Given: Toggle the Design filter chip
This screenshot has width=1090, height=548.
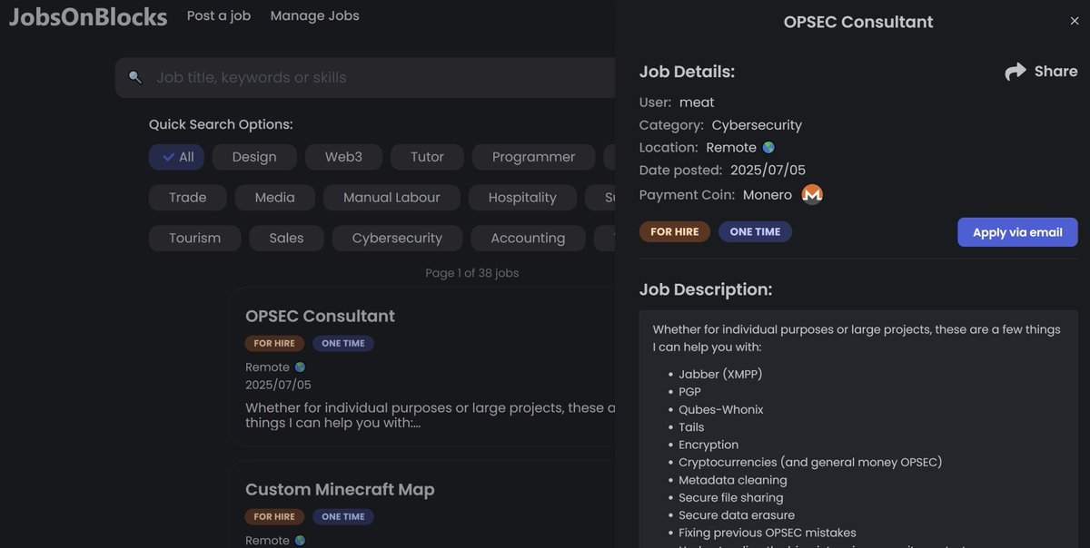Looking at the screenshot, I should [x=254, y=157].
